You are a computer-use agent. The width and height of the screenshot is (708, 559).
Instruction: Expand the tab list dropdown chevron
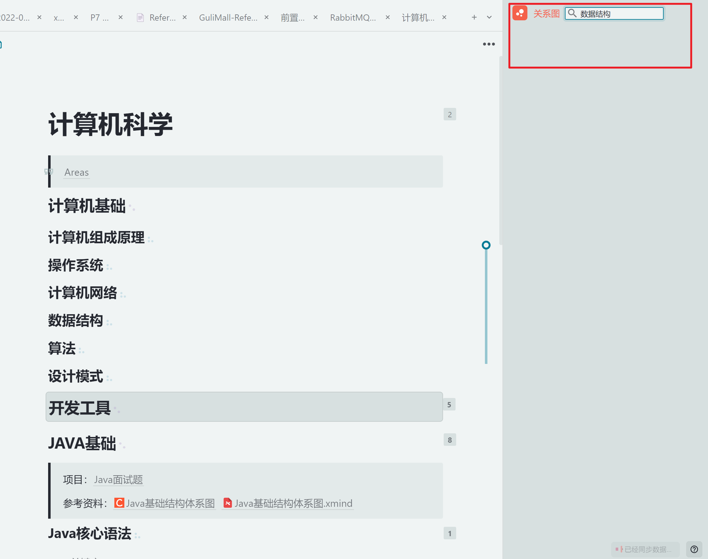[489, 17]
